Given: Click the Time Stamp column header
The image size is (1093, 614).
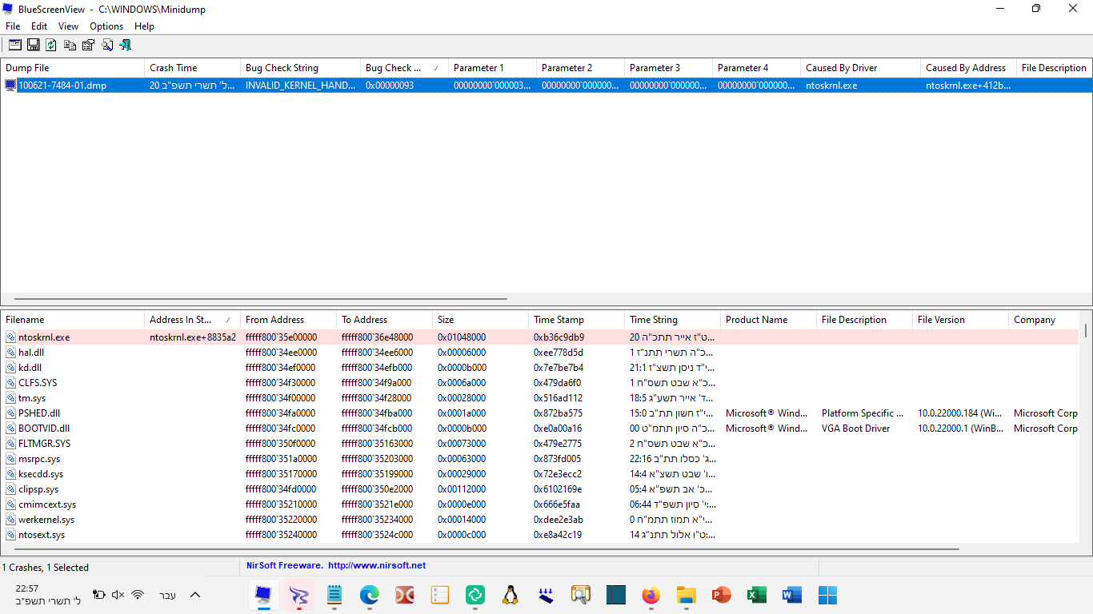Looking at the screenshot, I should click(x=576, y=320).
